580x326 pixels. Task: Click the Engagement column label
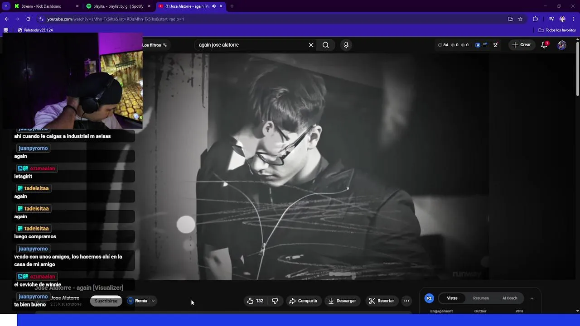click(x=441, y=311)
